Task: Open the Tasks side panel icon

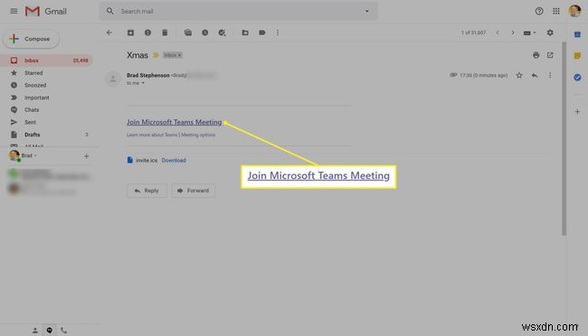Action: tap(577, 78)
